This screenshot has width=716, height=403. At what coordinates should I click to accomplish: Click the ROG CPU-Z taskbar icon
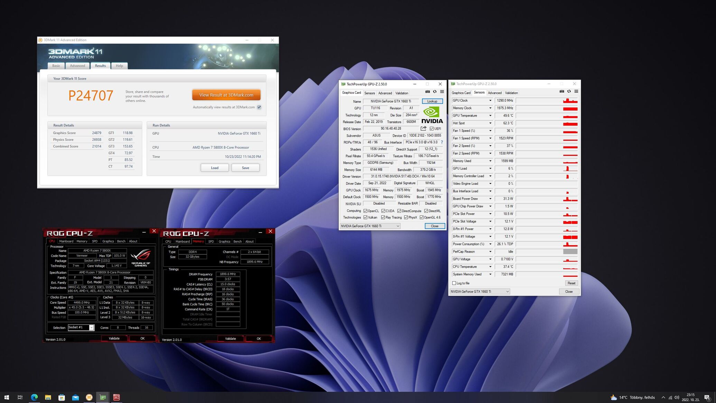coord(117,397)
